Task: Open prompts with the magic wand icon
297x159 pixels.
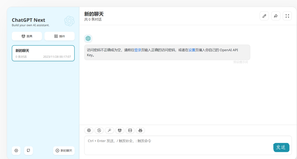Action: (109, 130)
